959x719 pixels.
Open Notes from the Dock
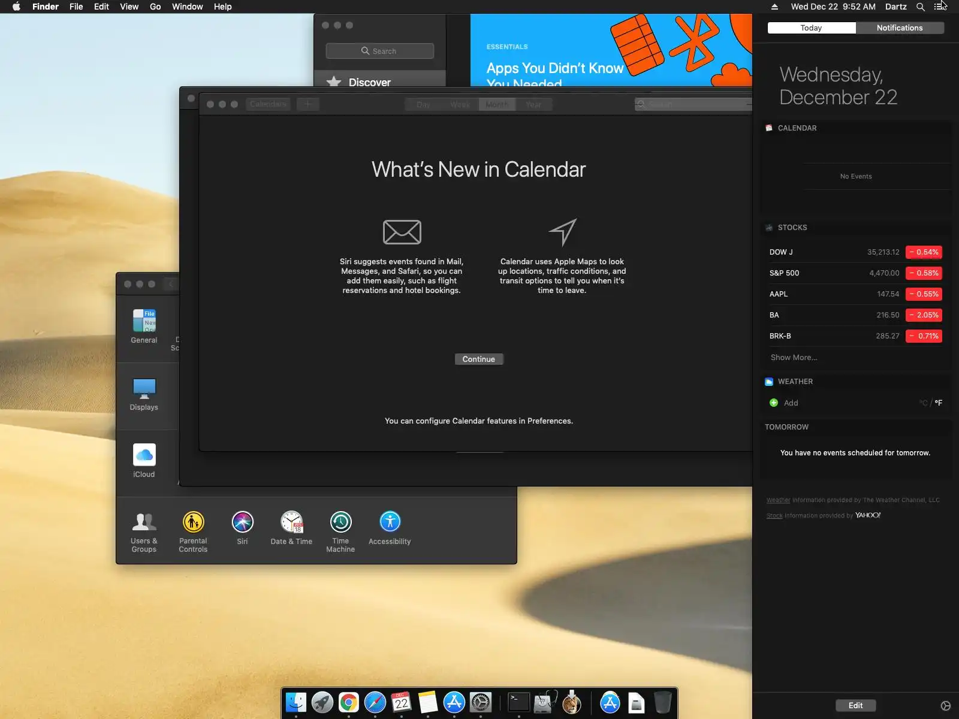[427, 702]
